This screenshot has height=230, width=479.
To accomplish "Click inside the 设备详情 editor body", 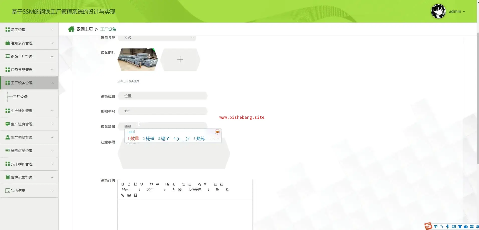I will tap(185, 214).
